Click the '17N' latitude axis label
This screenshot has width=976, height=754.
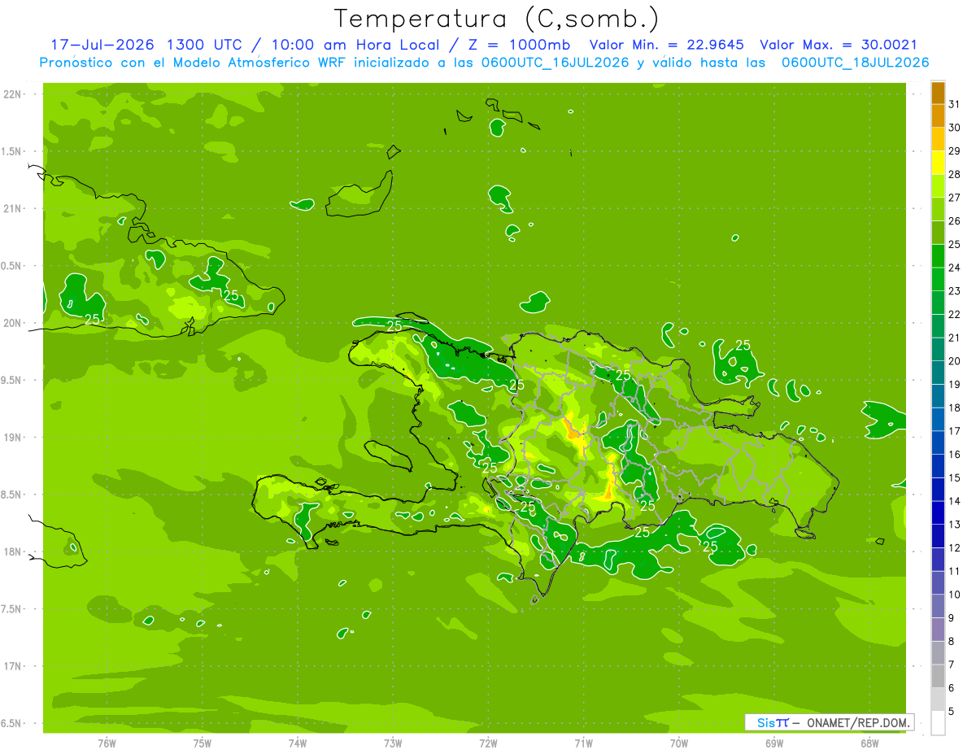tap(14, 666)
